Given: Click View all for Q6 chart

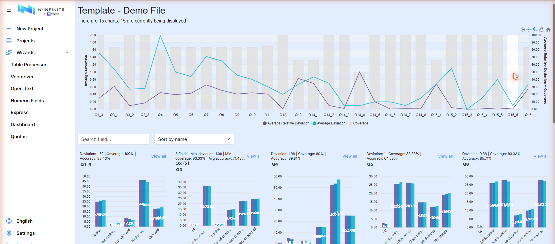Looking at the screenshot, I should pyautogui.click(x=541, y=156).
